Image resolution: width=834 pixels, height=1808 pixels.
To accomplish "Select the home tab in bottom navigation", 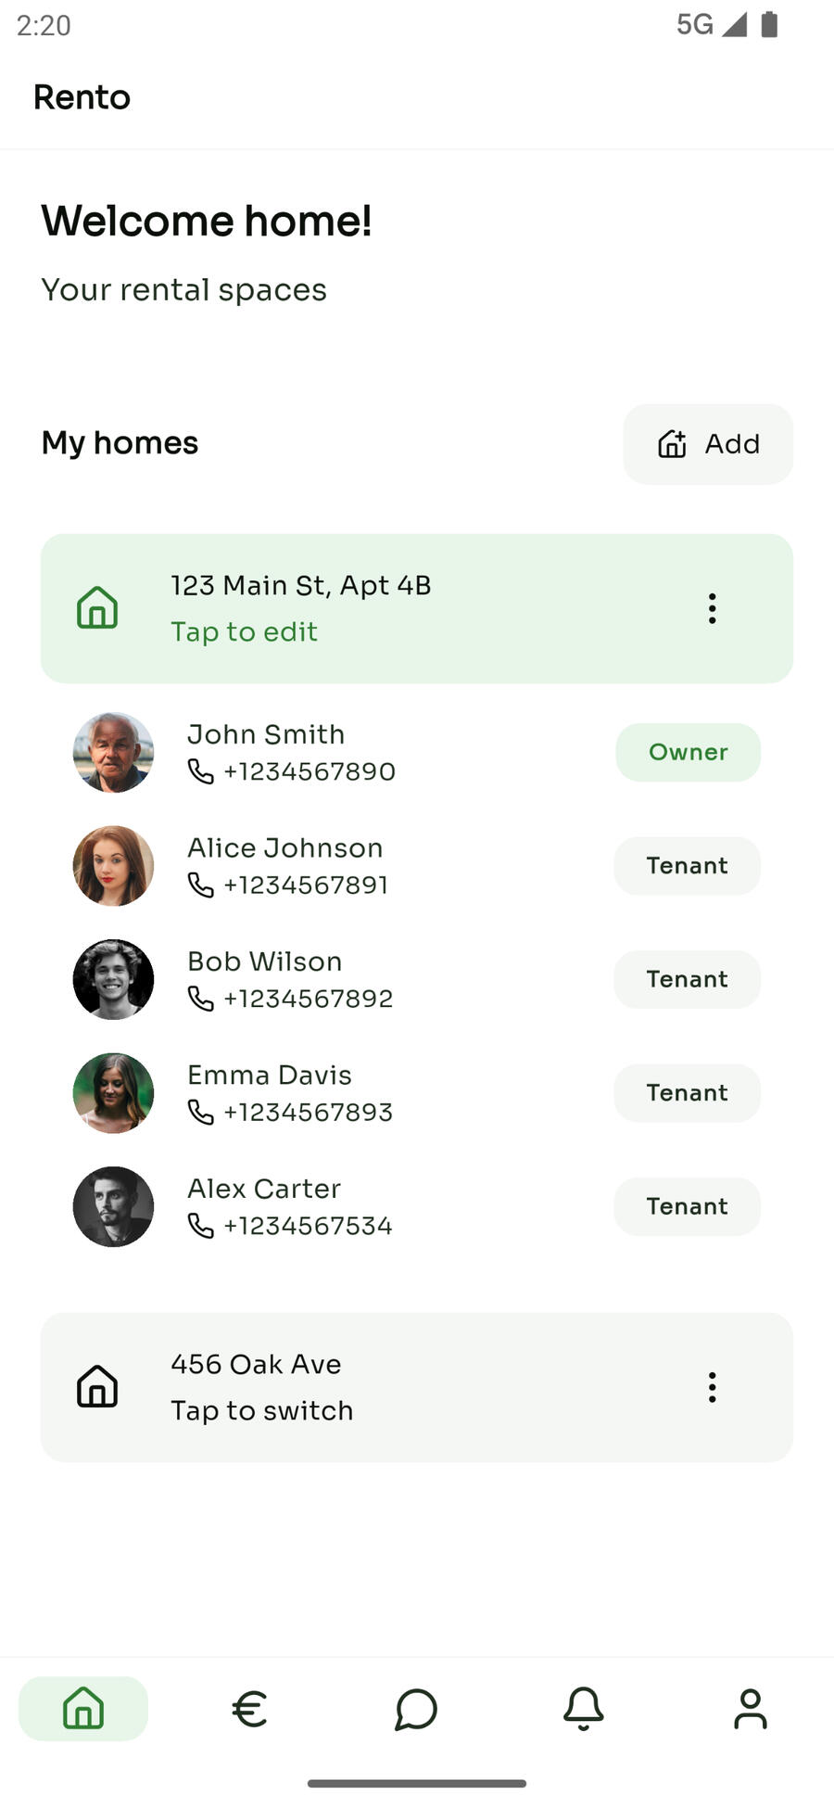I will click(x=83, y=1709).
